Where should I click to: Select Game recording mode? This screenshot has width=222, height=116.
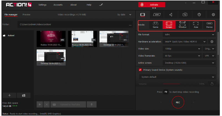[155, 25]
